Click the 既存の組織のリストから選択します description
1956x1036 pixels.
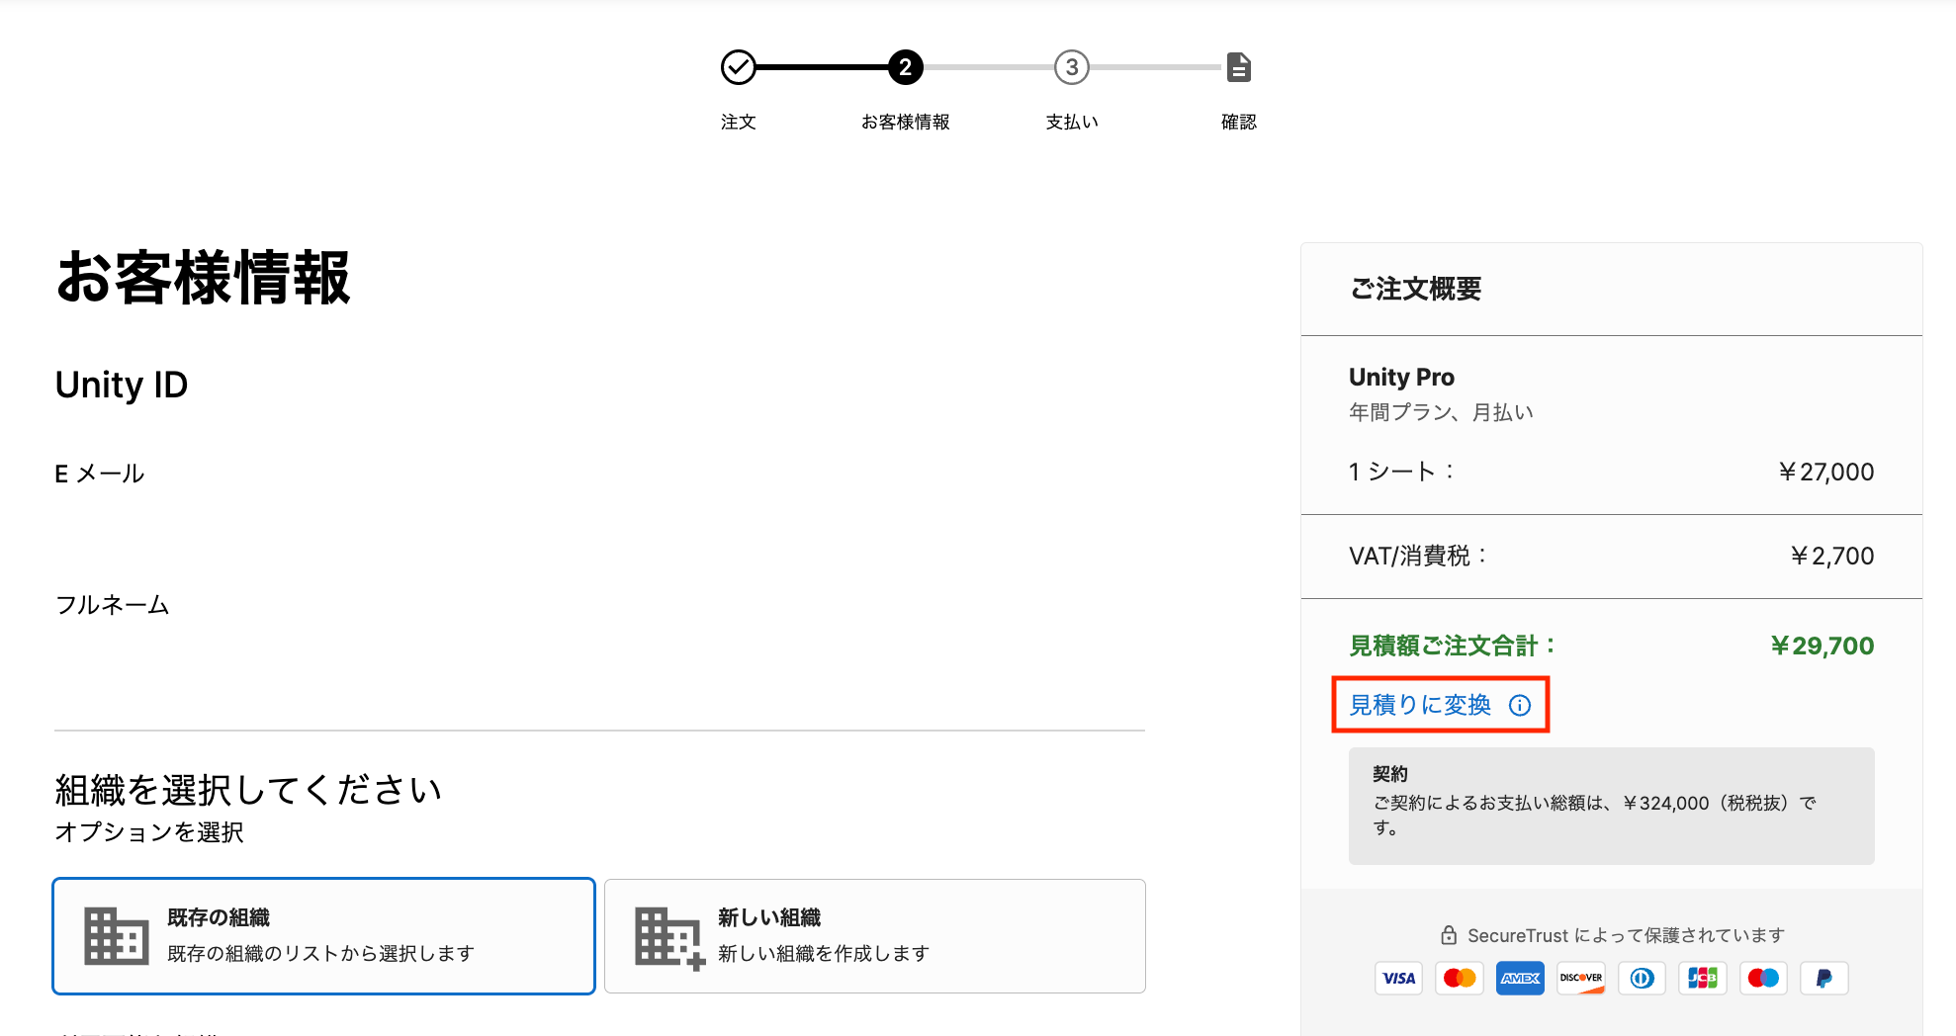320,953
